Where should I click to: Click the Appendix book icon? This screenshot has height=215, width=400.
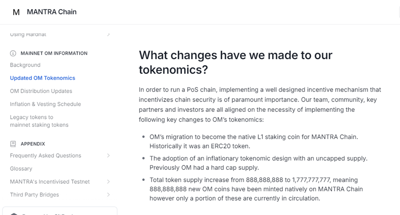pos(13,144)
